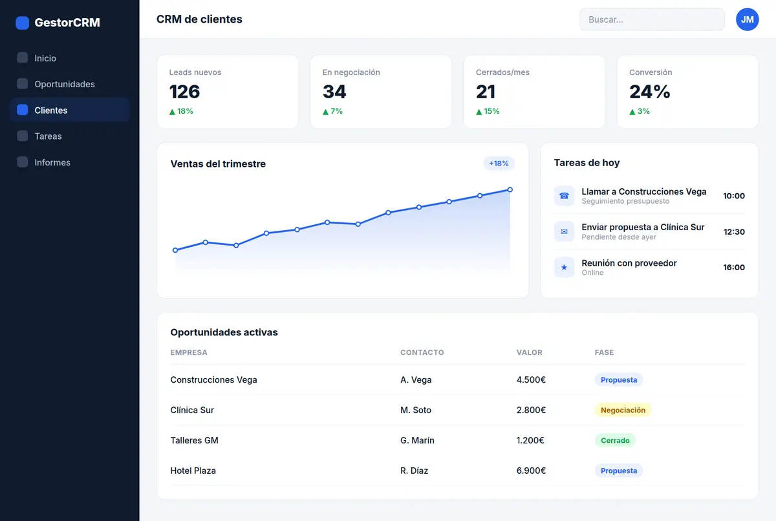Screen dimensions: 776x521
Task: Select Construcciones Vega in the opportunities table
Action: [213, 379]
